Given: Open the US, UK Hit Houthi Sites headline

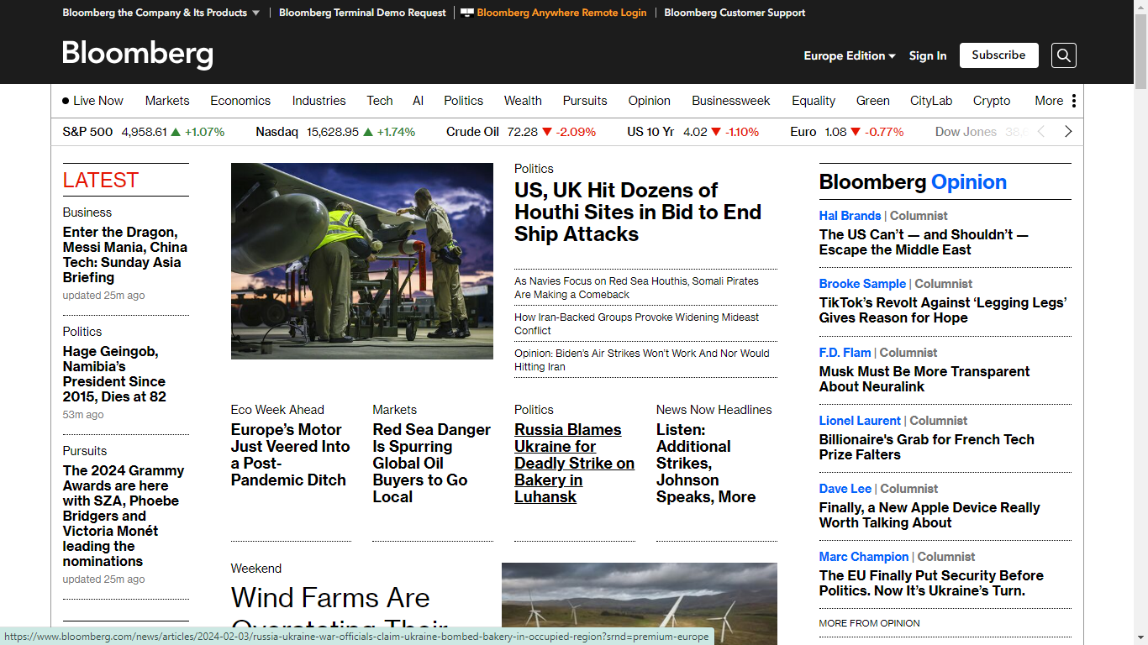Looking at the screenshot, I should pos(638,212).
